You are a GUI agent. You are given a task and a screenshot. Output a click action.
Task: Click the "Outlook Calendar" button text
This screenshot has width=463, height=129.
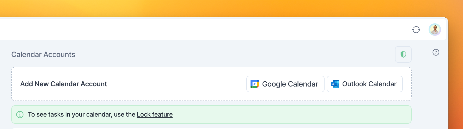pos(369,84)
